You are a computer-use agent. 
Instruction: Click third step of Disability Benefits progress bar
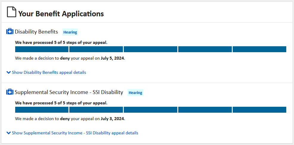[x=151, y=49]
